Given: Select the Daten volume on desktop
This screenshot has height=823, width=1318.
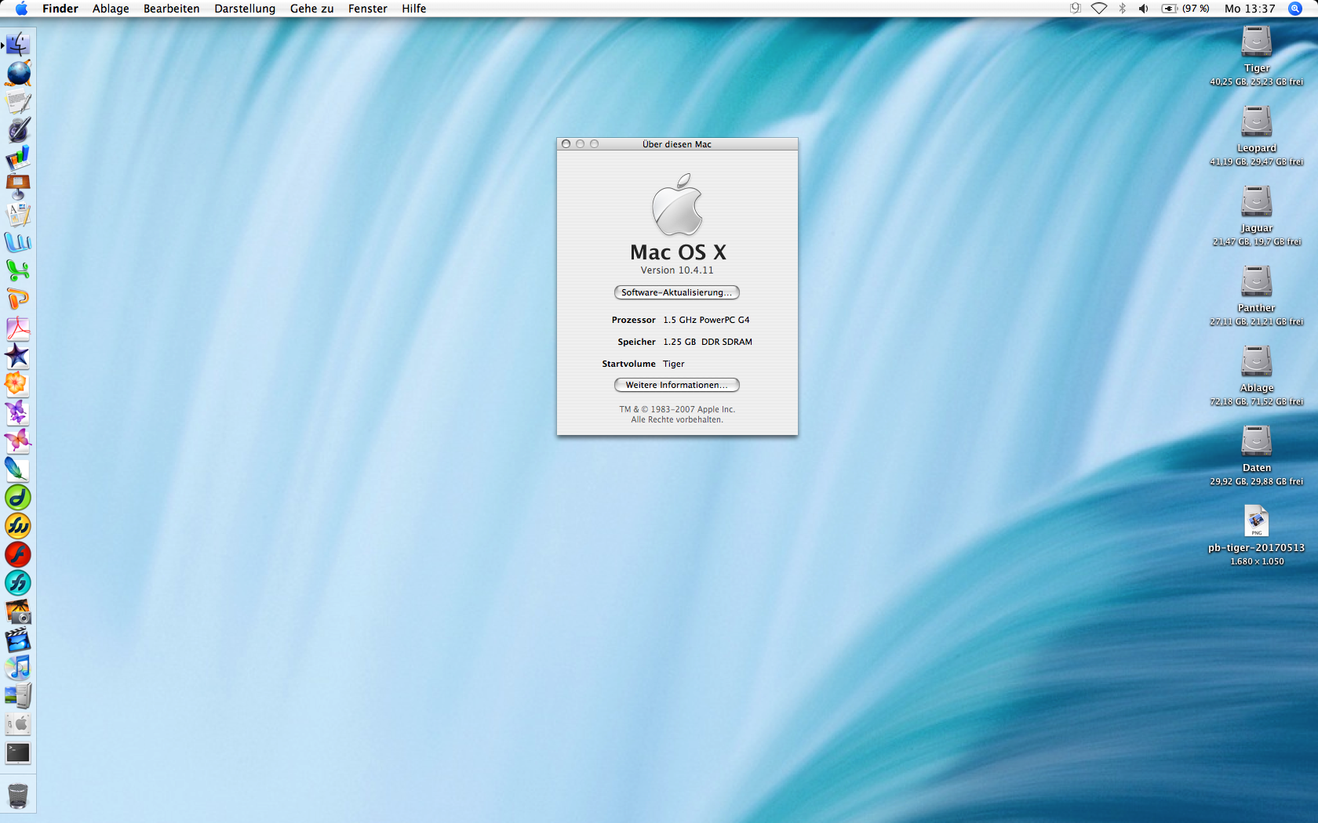Looking at the screenshot, I should tap(1257, 441).
